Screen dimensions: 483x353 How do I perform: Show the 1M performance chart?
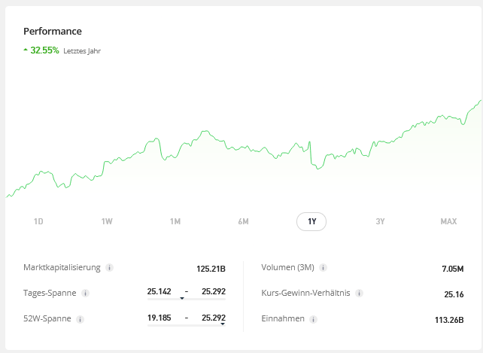pyautogui.click(x=175, y=221)
